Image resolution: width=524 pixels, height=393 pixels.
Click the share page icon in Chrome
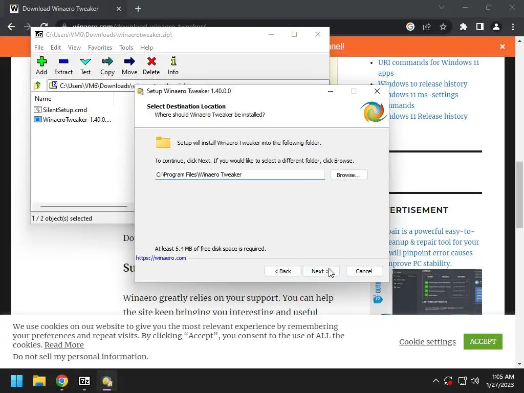[x=427, y=27]
